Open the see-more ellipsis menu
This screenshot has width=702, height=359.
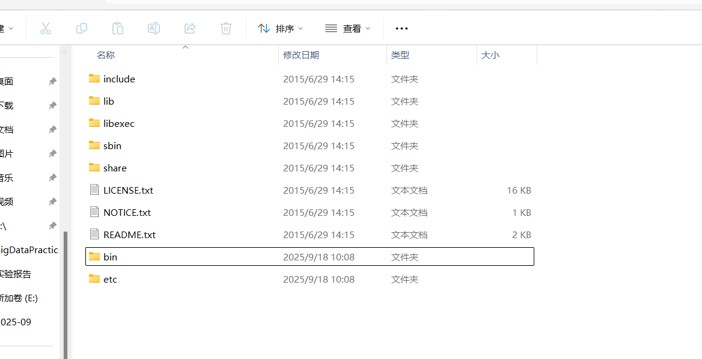coord(401,28)
